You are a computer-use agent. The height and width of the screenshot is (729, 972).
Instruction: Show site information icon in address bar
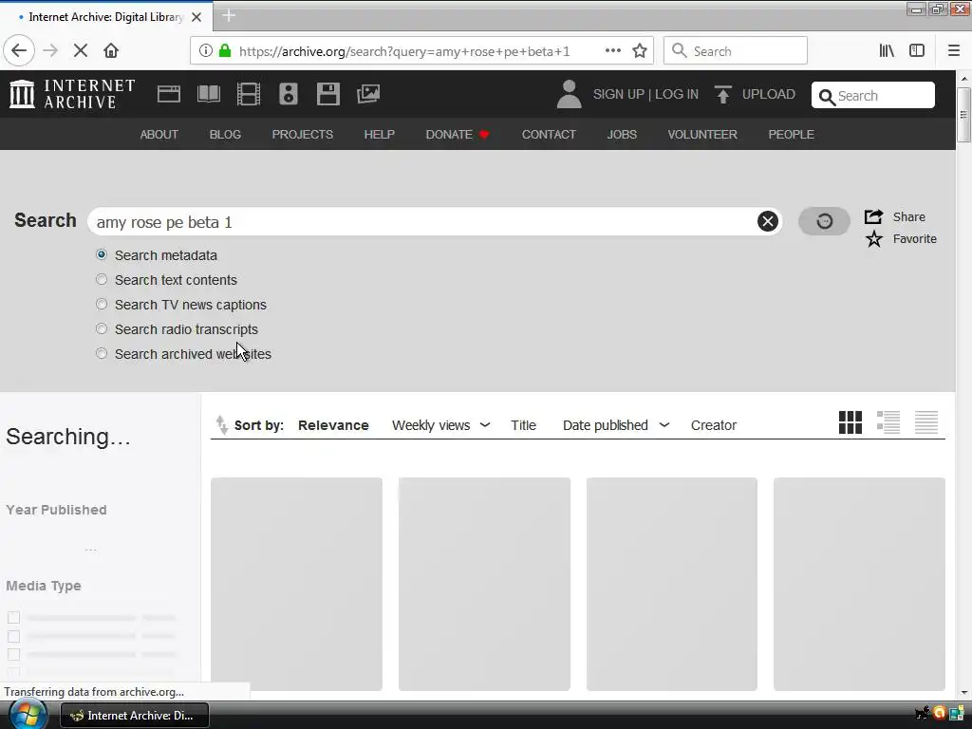click(206, 51)
